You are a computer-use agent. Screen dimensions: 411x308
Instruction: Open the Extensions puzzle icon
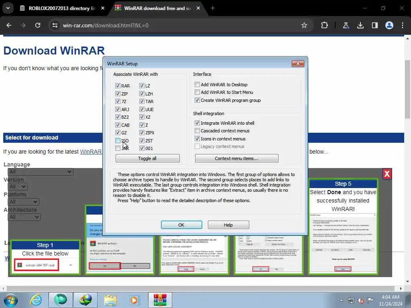pyautogui.click(x=324, y=25)
